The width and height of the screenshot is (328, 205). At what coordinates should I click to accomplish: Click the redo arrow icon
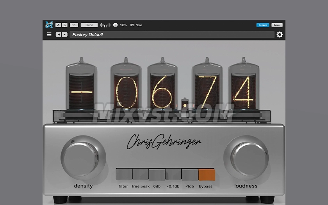point(109,25)
